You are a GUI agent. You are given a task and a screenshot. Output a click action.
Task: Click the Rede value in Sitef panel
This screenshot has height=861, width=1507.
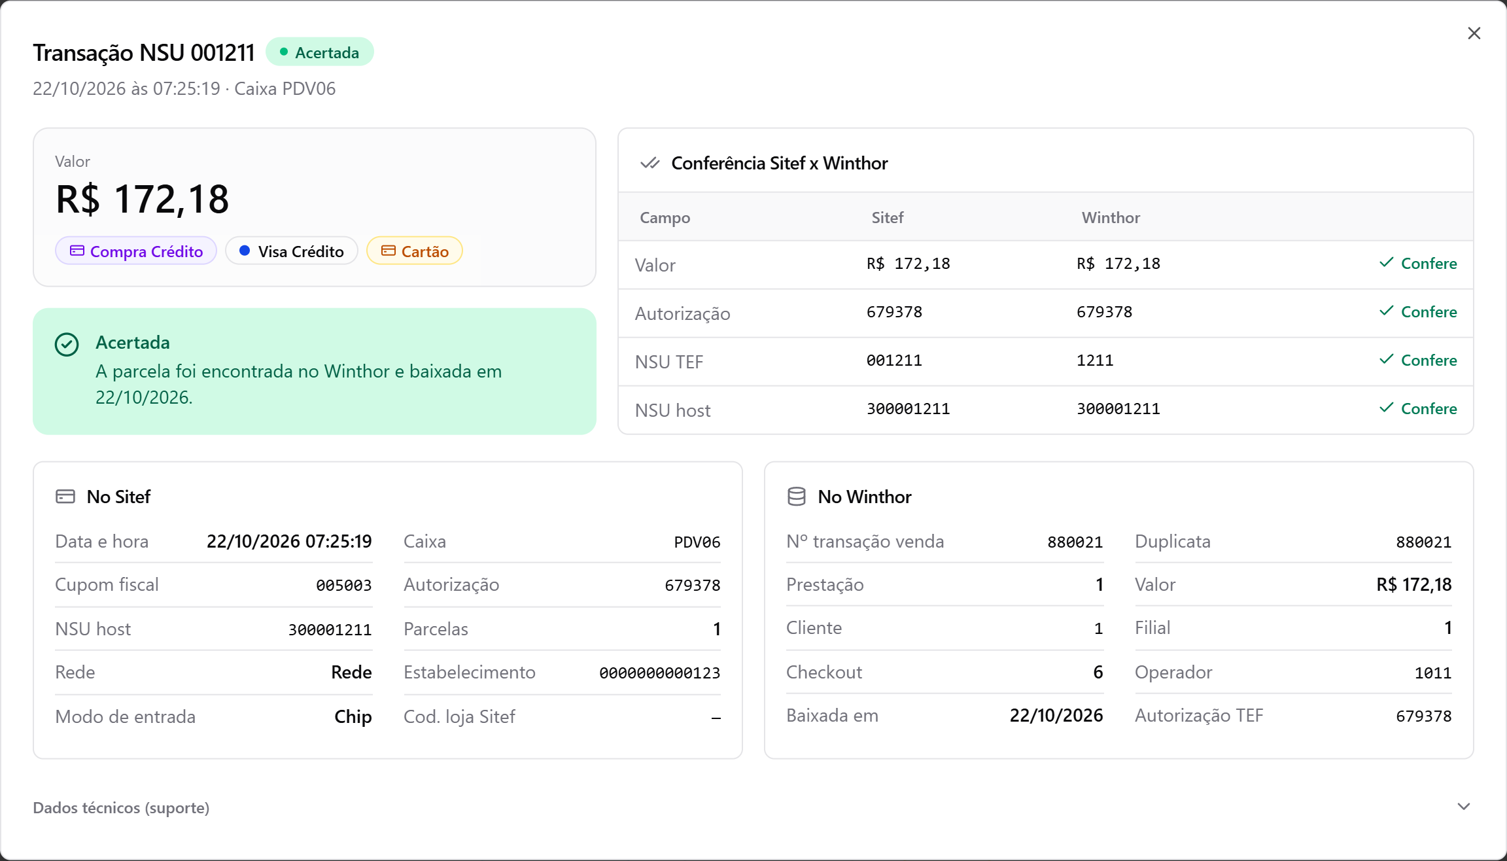[x=352, y=673]
